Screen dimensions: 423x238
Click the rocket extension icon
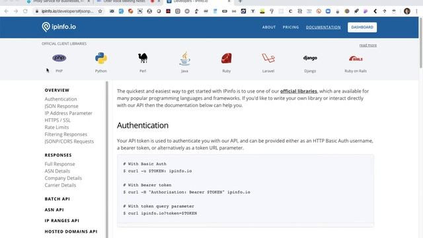click(x=356, y=11)
